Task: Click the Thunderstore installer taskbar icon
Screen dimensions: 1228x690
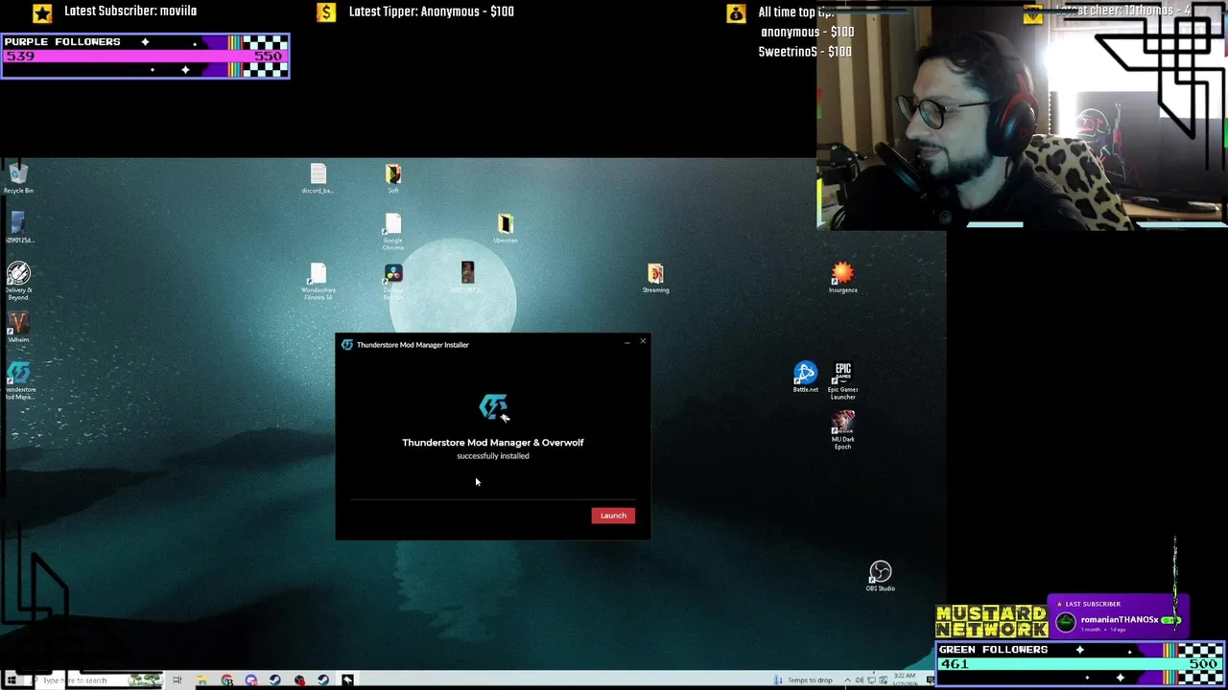Action: tap(347, 680)
